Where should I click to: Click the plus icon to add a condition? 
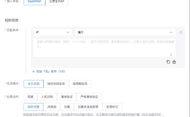pos(33,72)
